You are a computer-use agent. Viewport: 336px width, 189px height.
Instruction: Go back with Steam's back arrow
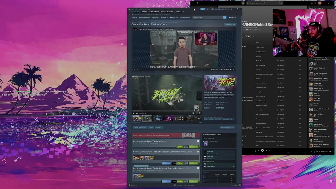(129, 12)
